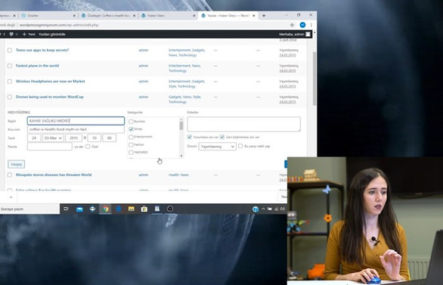Open Wireless Headphones are now on Market

click(x=51, y=81)
